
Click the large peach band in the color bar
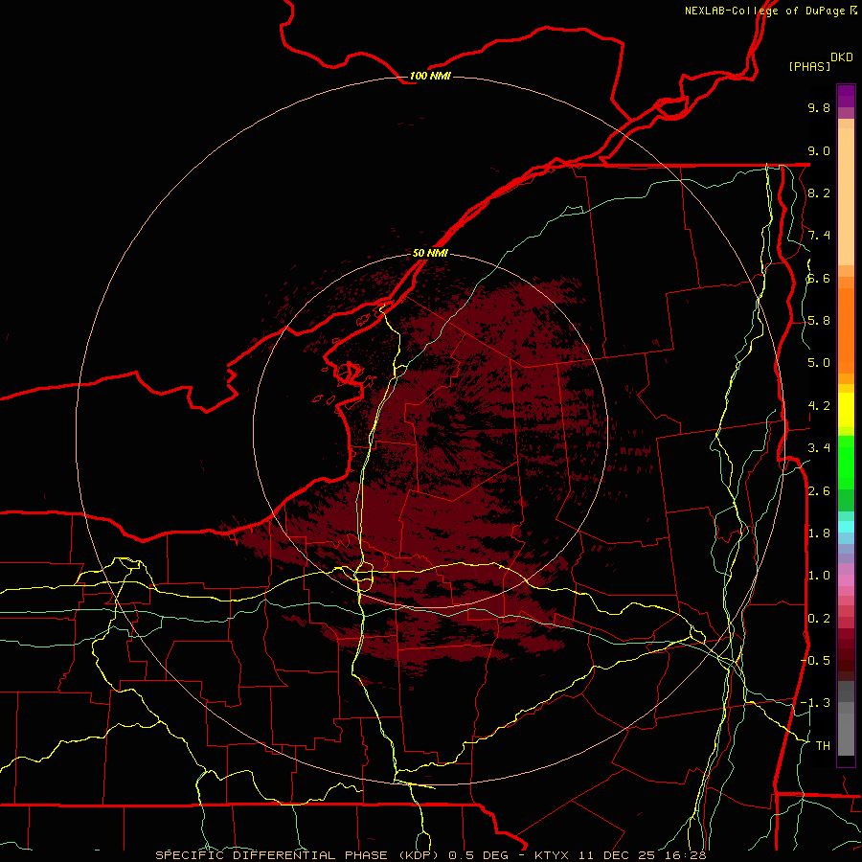(846, 196)
